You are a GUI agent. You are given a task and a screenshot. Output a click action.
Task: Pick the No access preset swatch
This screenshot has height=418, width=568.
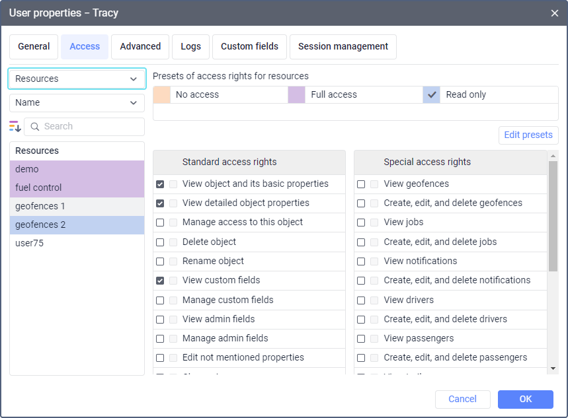tap(161, 94)
